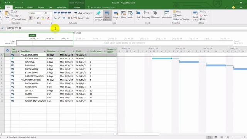Screen dimensions: 247x139
Task: Collapse the SUBSTRUCTURE summary task
Action: coord(21,55)
